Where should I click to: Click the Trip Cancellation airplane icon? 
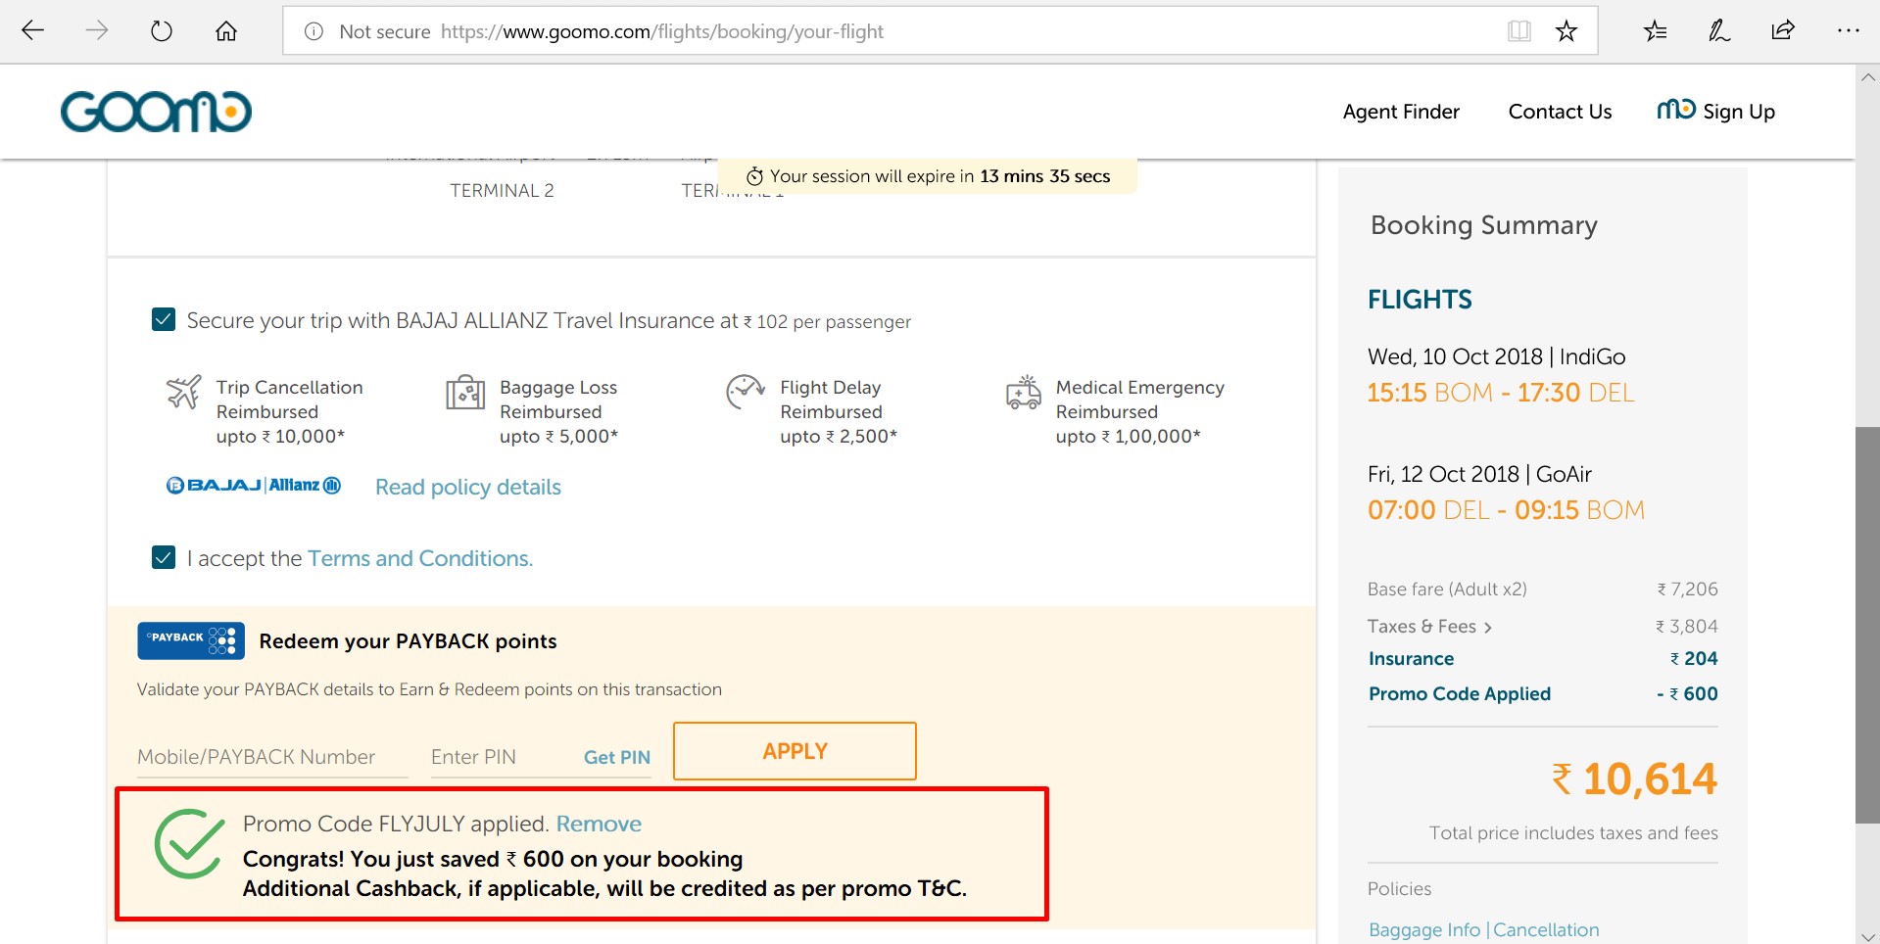coord(184,392)
